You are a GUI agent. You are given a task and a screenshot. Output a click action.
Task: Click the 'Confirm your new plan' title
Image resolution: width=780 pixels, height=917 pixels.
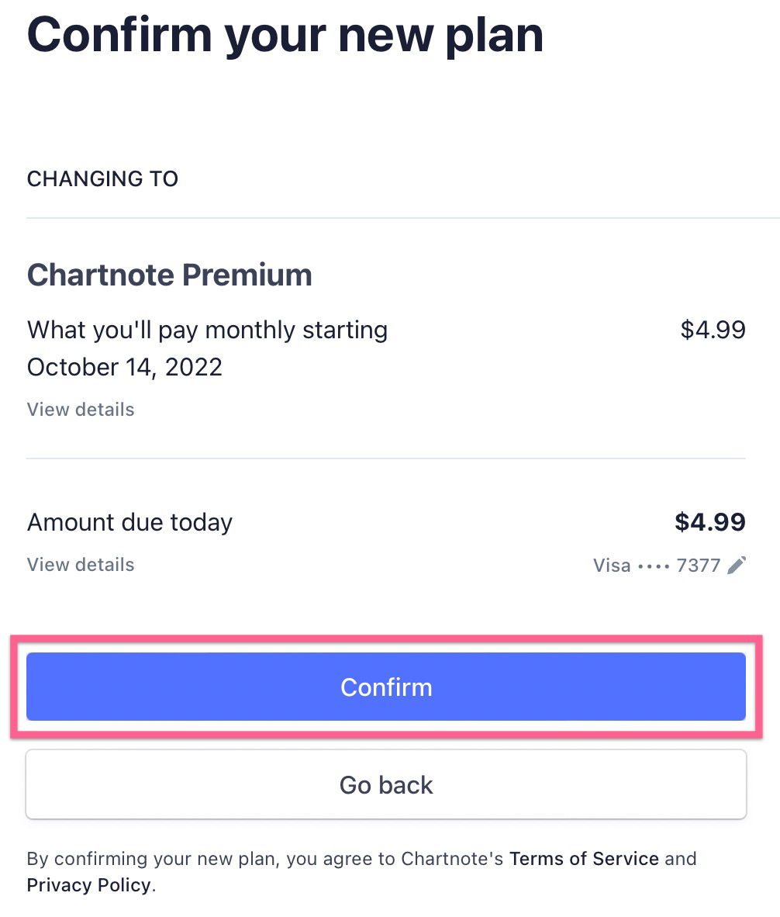tap(285, 35)
